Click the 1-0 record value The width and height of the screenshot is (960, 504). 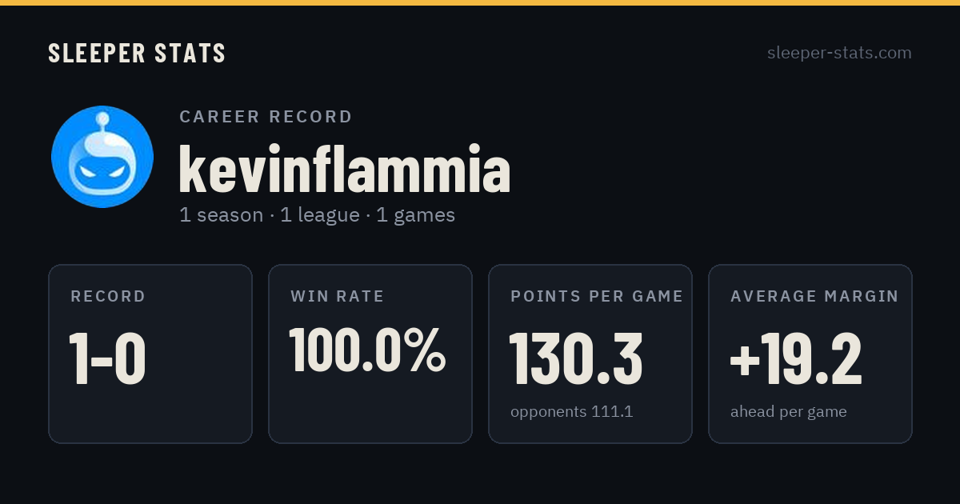[107, 359]
